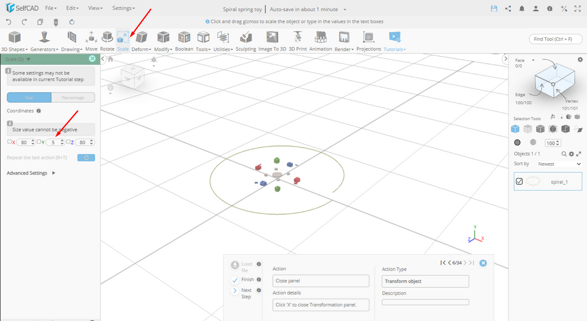Go to the next tutorial step arrow
The height and width of the screenshot is (321, 587).
coord(465,263)
